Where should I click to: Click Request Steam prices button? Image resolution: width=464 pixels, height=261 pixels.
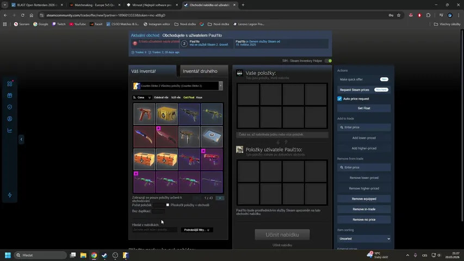click(364, 90)
